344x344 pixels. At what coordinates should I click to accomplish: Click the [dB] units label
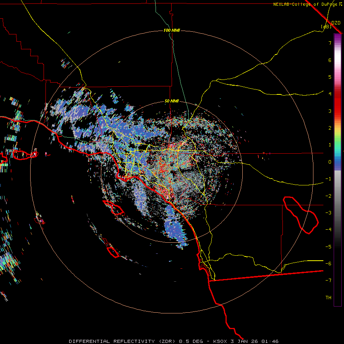pyautogui.click(x=326, y=26)
